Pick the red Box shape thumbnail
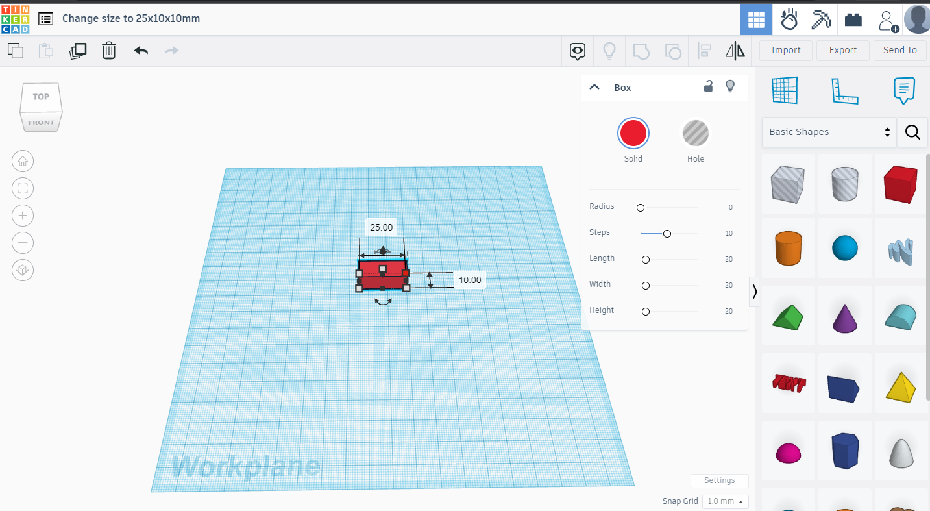The image size is (930, 511). pyautogui.click(x=900, y=184)
